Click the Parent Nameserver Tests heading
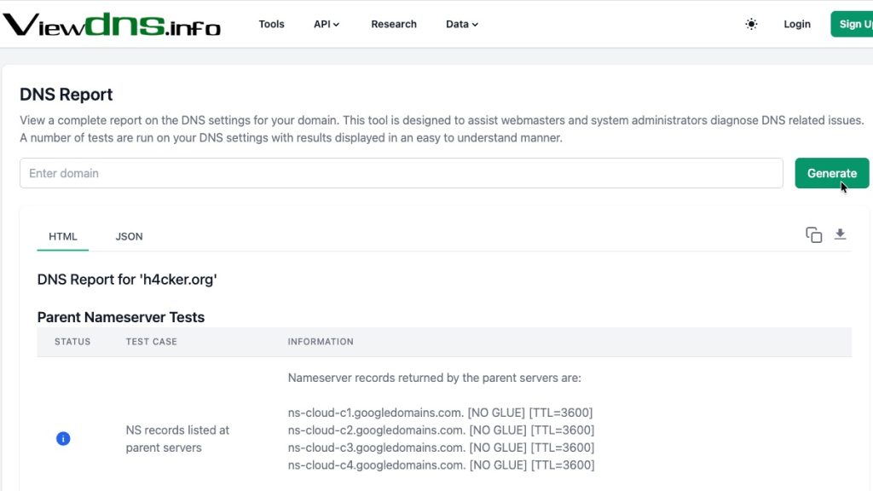The height and width of the screenshot is (491, 873). point(121,317)
